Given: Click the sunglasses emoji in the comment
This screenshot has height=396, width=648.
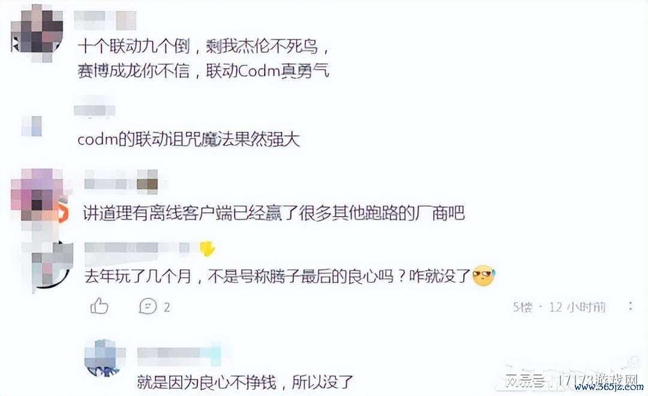Looking at the screenshot, I should (x=483, y=276).
